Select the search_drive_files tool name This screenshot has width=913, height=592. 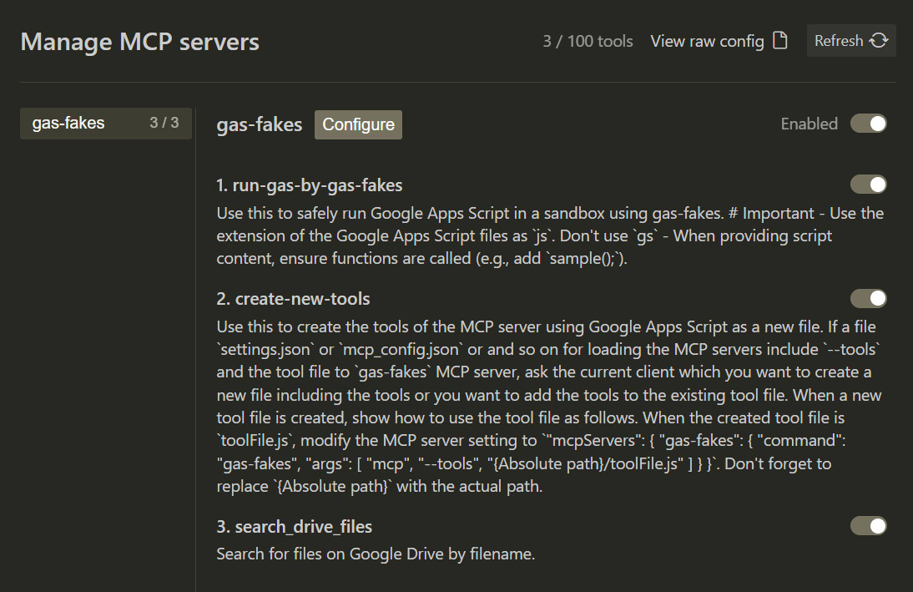point(294,526)
